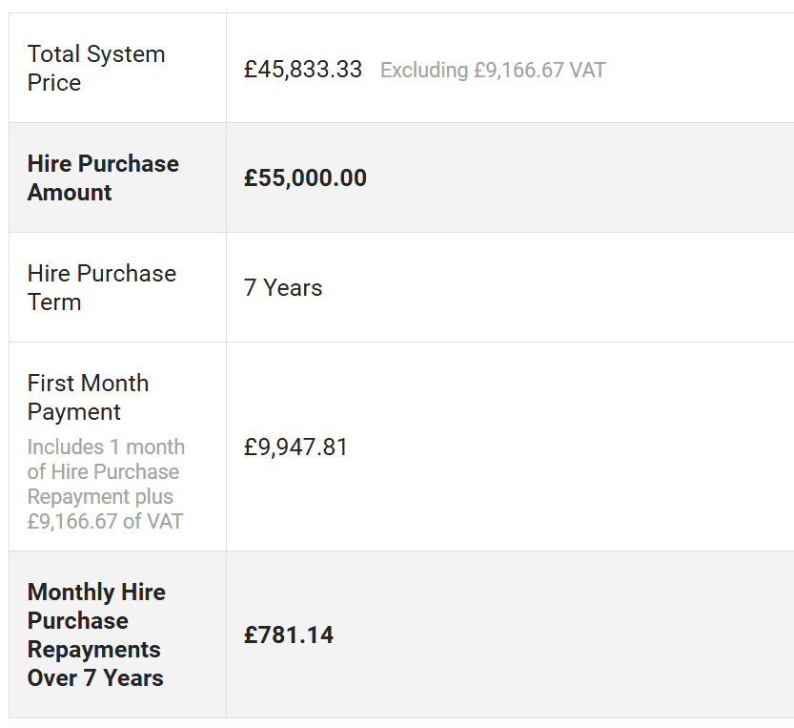The height and width of the screenshot is (728, 794).
Task: Click the bold "Monthly Hire" label text
Action: [96, 593]
